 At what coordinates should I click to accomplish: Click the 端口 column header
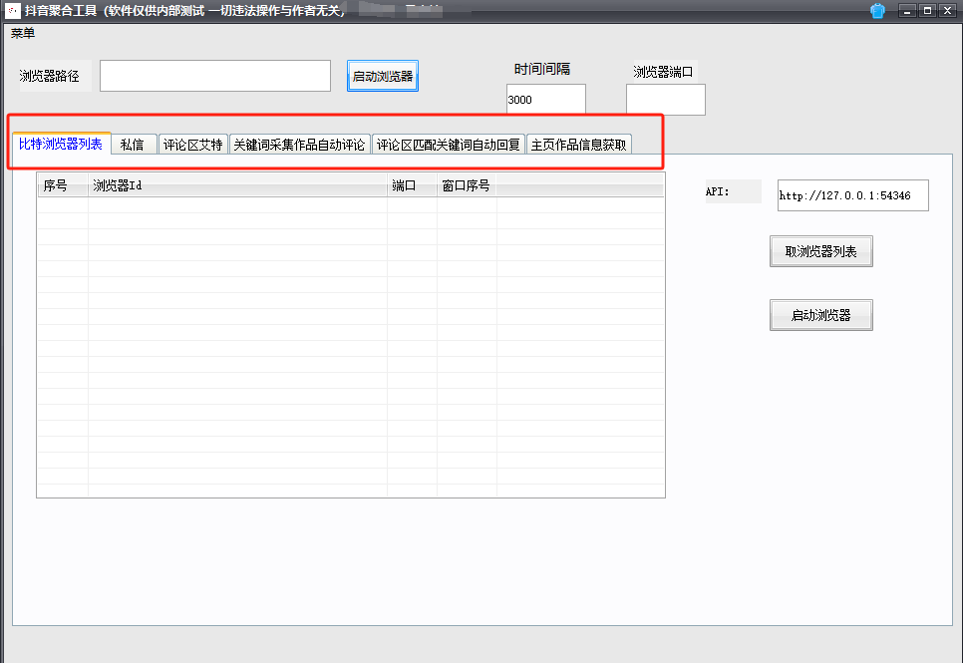(x=412, y=185)
